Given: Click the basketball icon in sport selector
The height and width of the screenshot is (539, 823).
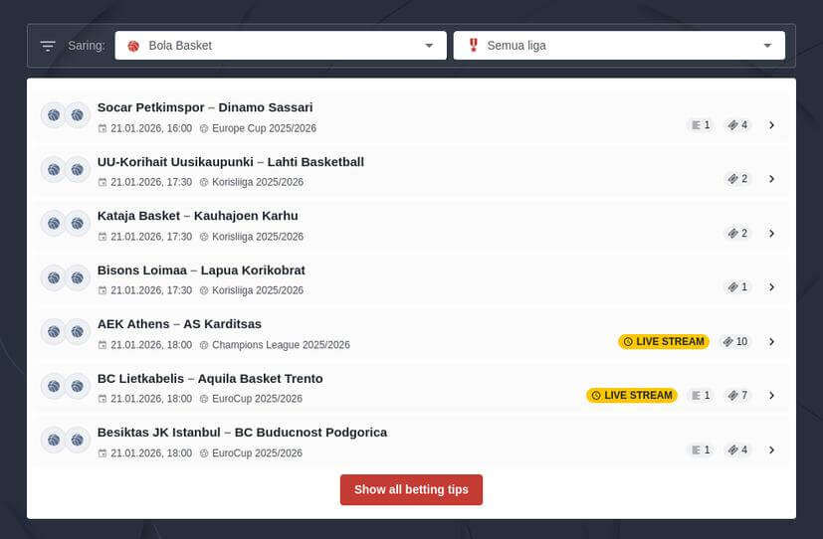Looking at the screenshot, I should coord(133,46).
